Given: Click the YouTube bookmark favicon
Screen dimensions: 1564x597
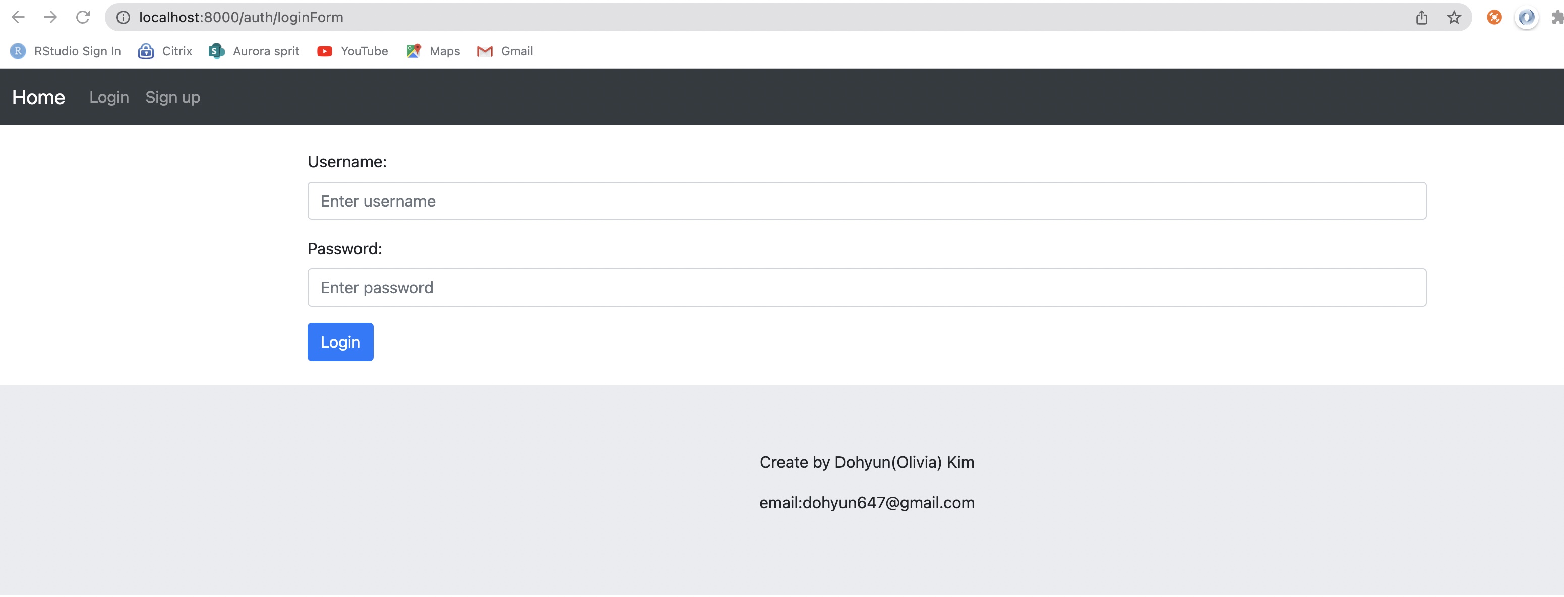Looking at the screenshot, I should coord(324,51).
